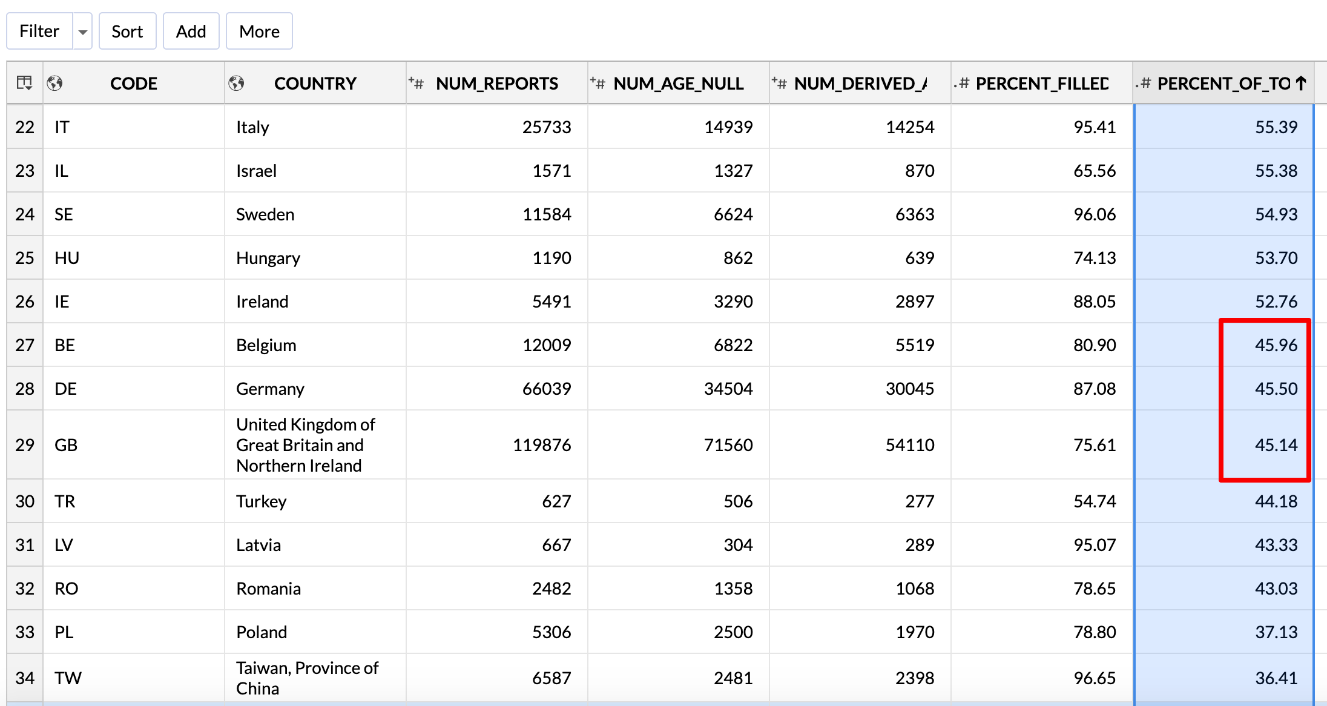Image resolution: width=1327 pixels, height=706 pixels.
Task: Click the decimal type icon beside PERCENT_OF_TO
Action: pos(1144,83)
